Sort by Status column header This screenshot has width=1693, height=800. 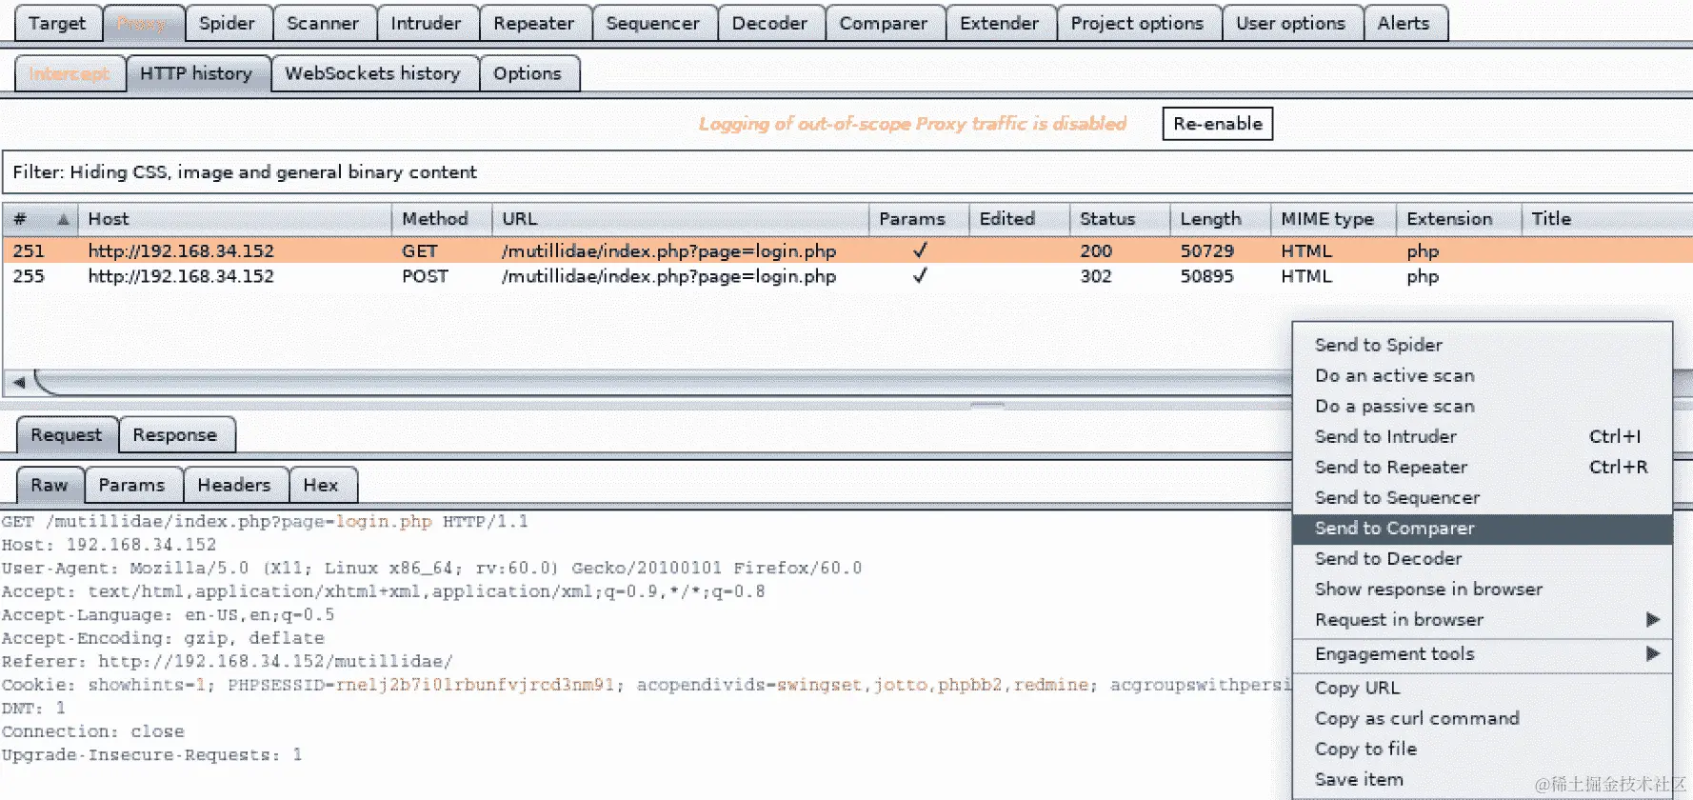point(1119,219)
